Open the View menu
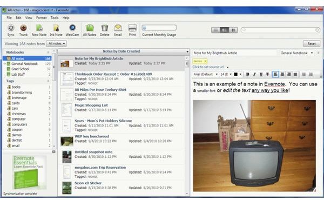 pos(29,18)
